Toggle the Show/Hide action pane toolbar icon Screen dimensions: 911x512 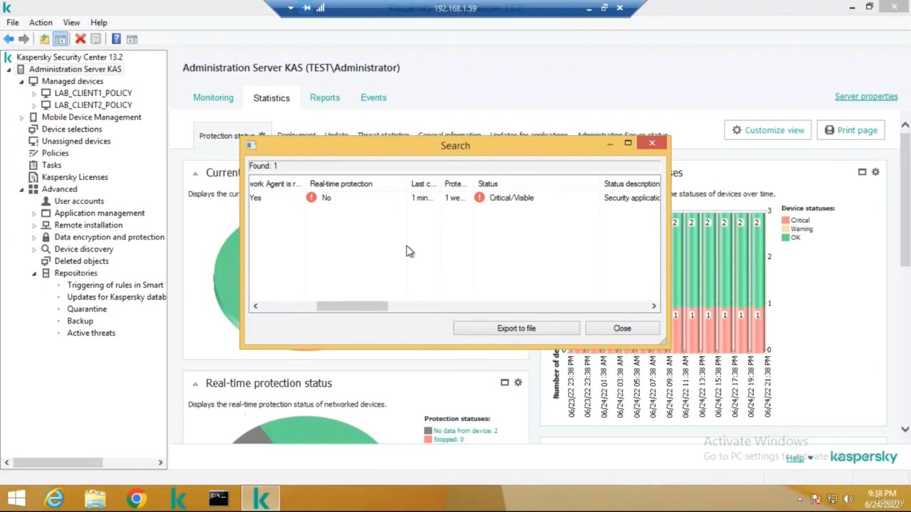(x=132, y=39)
